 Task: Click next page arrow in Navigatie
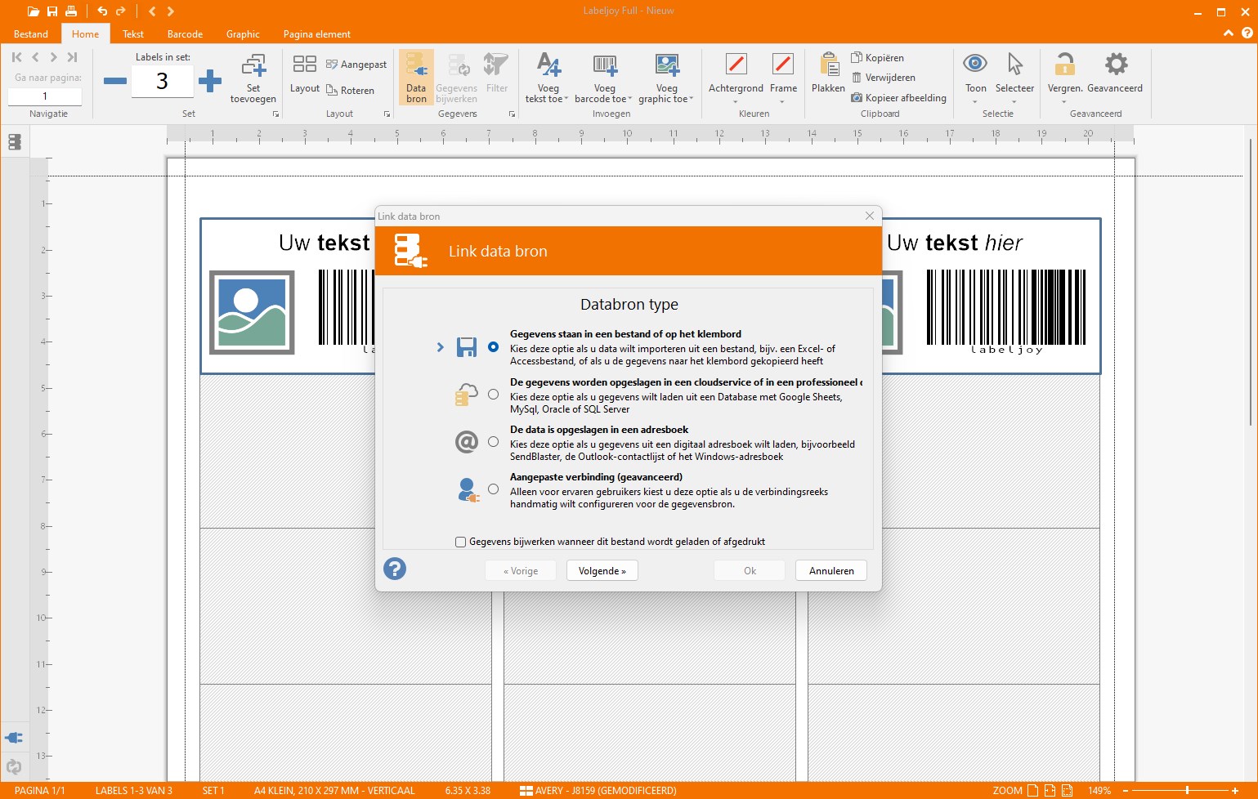pyautogui.click(x=54, y=57)
